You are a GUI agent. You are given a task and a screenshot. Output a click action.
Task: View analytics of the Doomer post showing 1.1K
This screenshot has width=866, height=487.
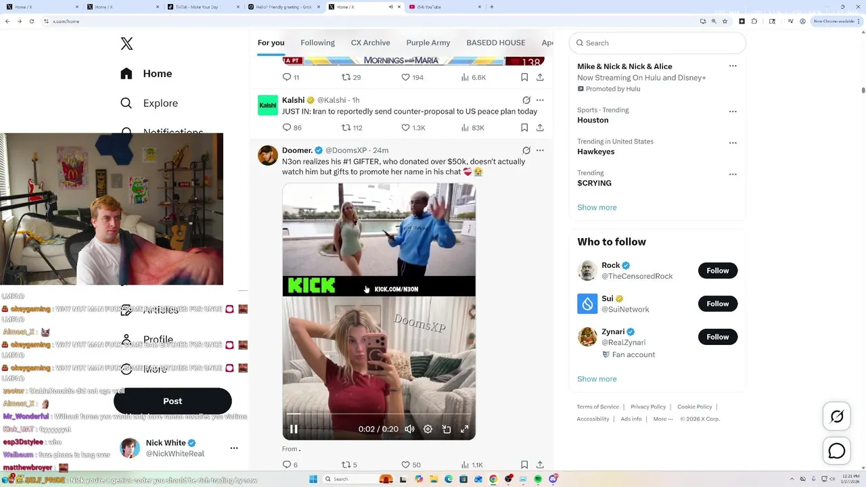[x=472, y=465]
